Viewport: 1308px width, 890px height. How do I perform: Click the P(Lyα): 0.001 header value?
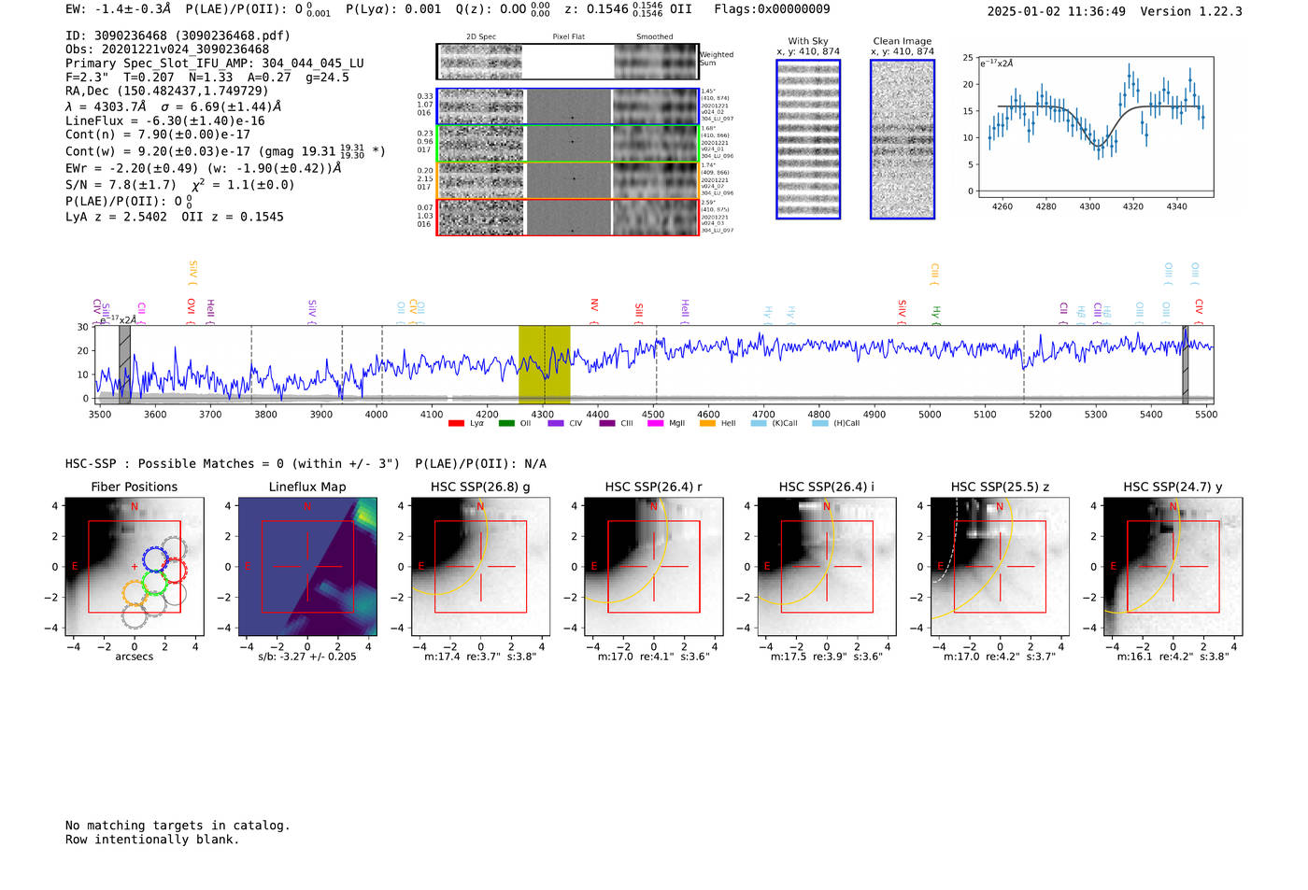(x=393, y=9)
